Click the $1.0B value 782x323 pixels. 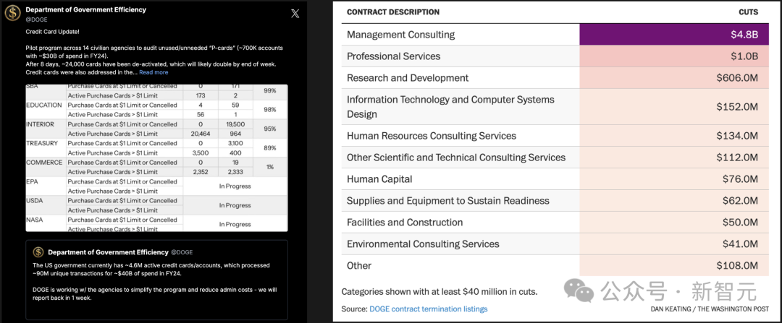coord(744,56)
